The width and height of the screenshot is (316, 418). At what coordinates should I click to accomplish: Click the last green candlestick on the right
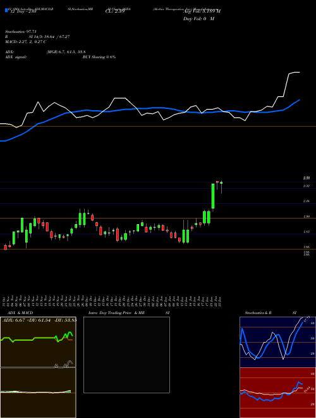pyautogui.click(x=221, y=182)
